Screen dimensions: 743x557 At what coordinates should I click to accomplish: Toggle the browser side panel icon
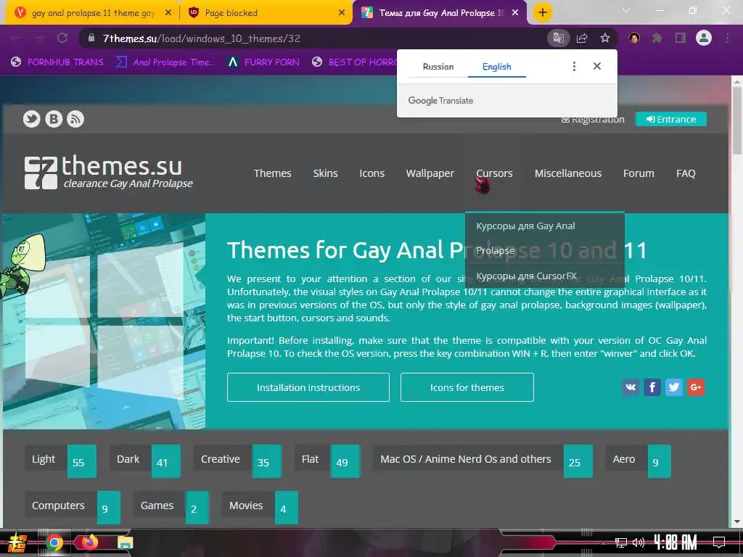681,38
